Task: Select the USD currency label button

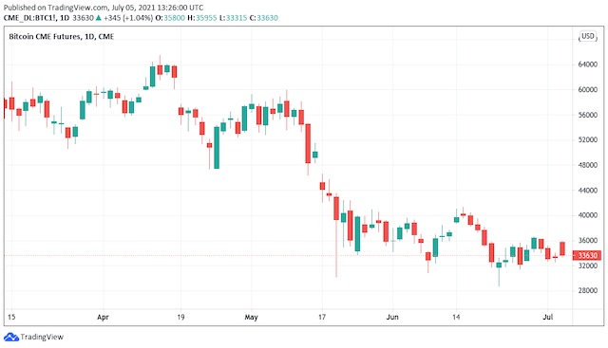Action: pyautogui.click(x=587, y=36)
